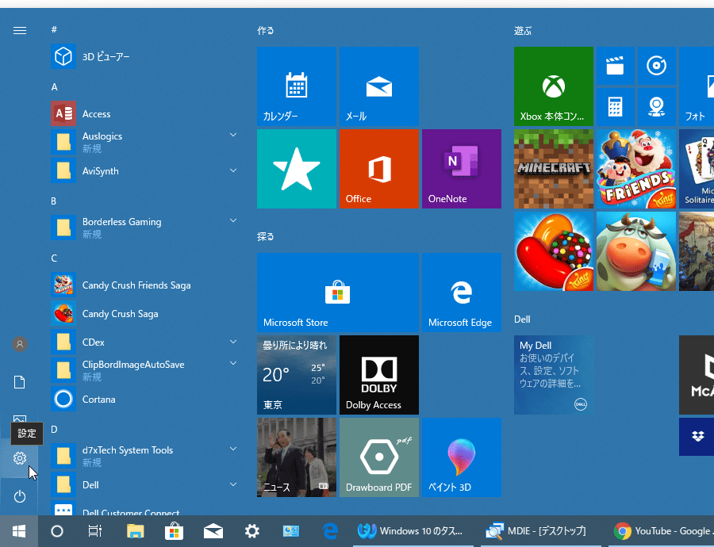Open the Microsoft Store tile
The height and width of the screenshot is (547, 714).
[x=338, y=293]
